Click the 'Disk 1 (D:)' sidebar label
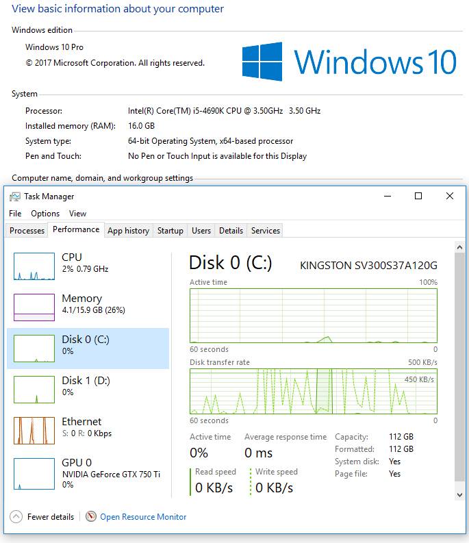 pyautogui.click(x=86, y=381)
